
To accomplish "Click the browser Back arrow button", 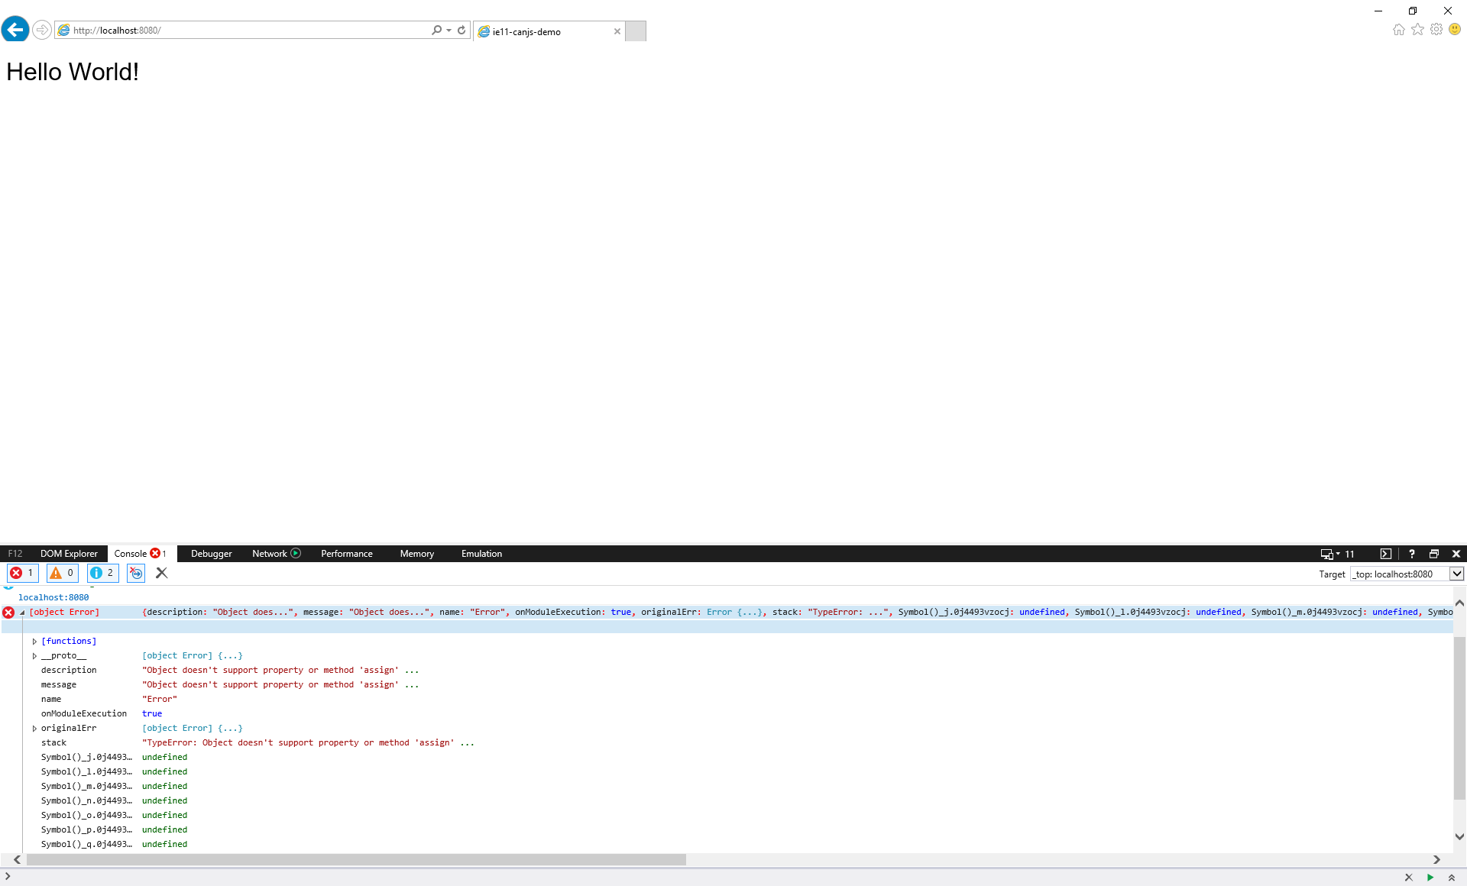I will pos(15,30).
